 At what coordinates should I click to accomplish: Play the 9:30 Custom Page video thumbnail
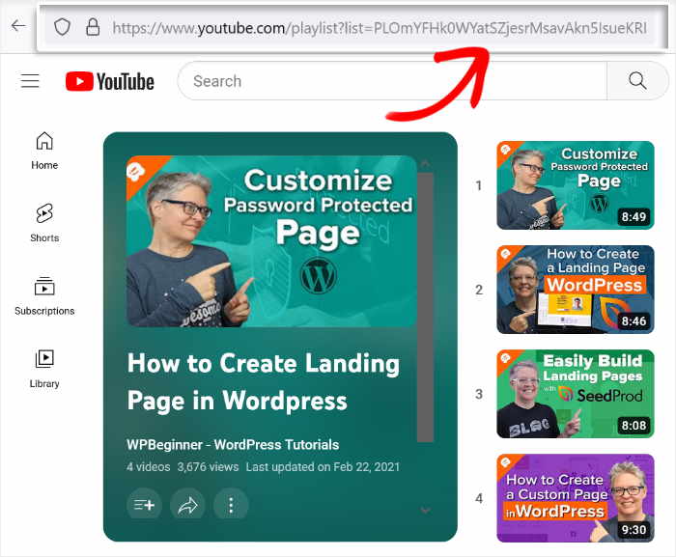pos(575,498)
